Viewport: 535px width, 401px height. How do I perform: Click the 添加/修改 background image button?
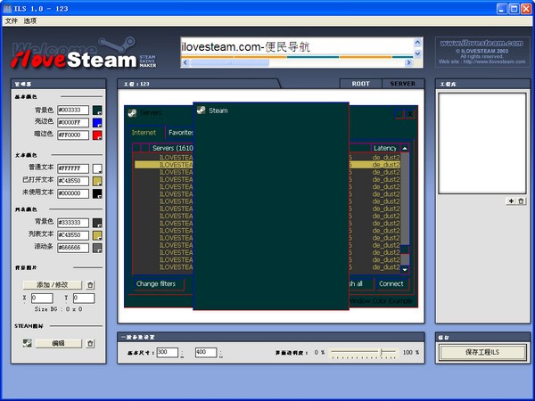(53, 285)
